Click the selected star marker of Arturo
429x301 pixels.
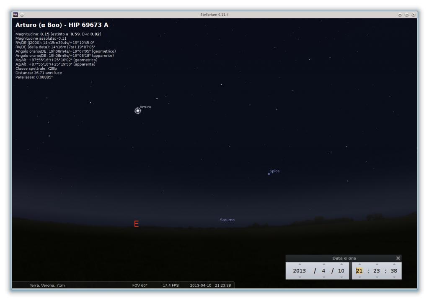137,111
